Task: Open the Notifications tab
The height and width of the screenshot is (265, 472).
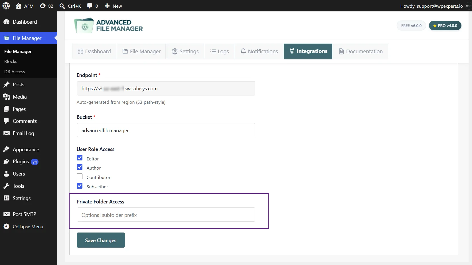Action: pyautogui.click(x=259, y=51)
